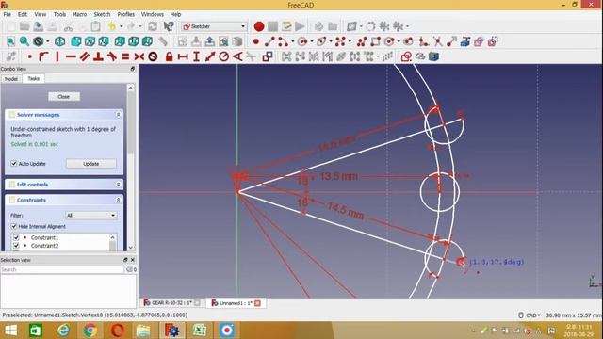Viewport: 603px width, 339px height.
Task: Click the Selection view search field
Action: [x=62, y=270]
